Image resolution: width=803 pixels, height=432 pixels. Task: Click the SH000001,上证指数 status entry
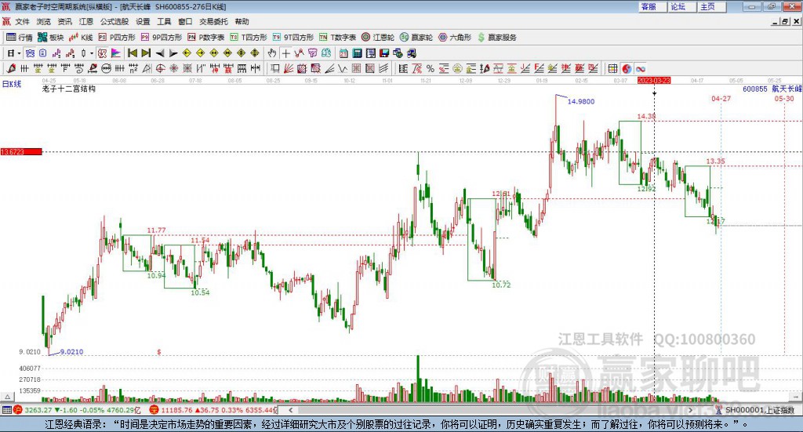[x=755, y=410]
